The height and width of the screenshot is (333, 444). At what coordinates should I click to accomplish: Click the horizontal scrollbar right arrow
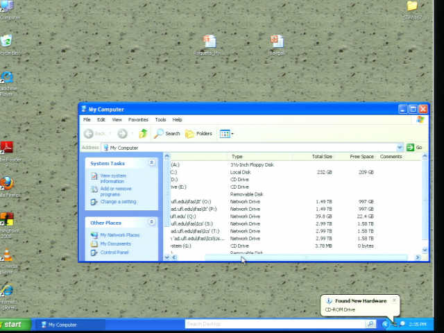coord(418,257)
